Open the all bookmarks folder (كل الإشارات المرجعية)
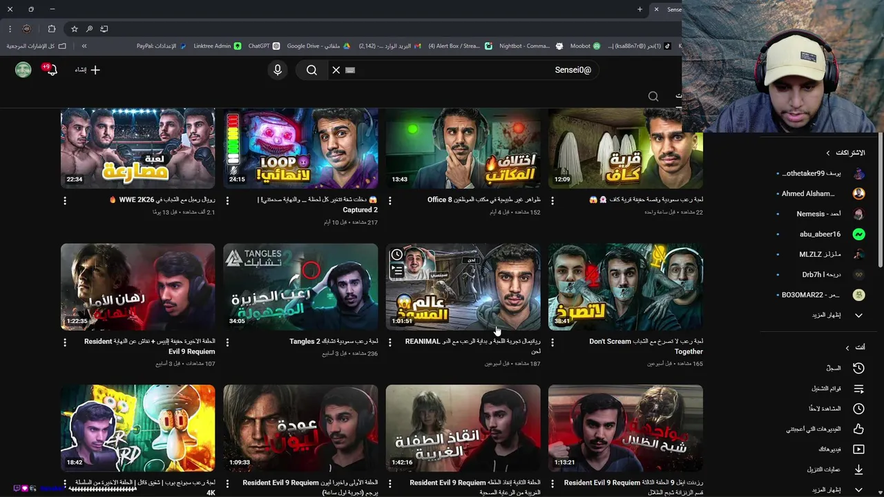Viewport: 884px width, 497px height. pos(37,46)
